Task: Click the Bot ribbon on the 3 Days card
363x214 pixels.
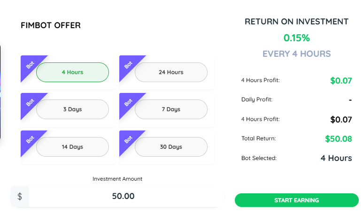Action: [x=29, y=101]
